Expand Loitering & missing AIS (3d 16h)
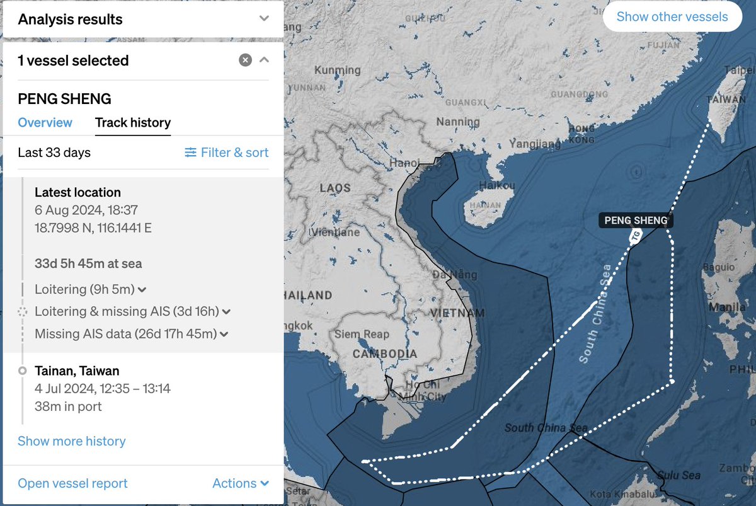The width and height of the screenshot is (756, 506). 132,311
